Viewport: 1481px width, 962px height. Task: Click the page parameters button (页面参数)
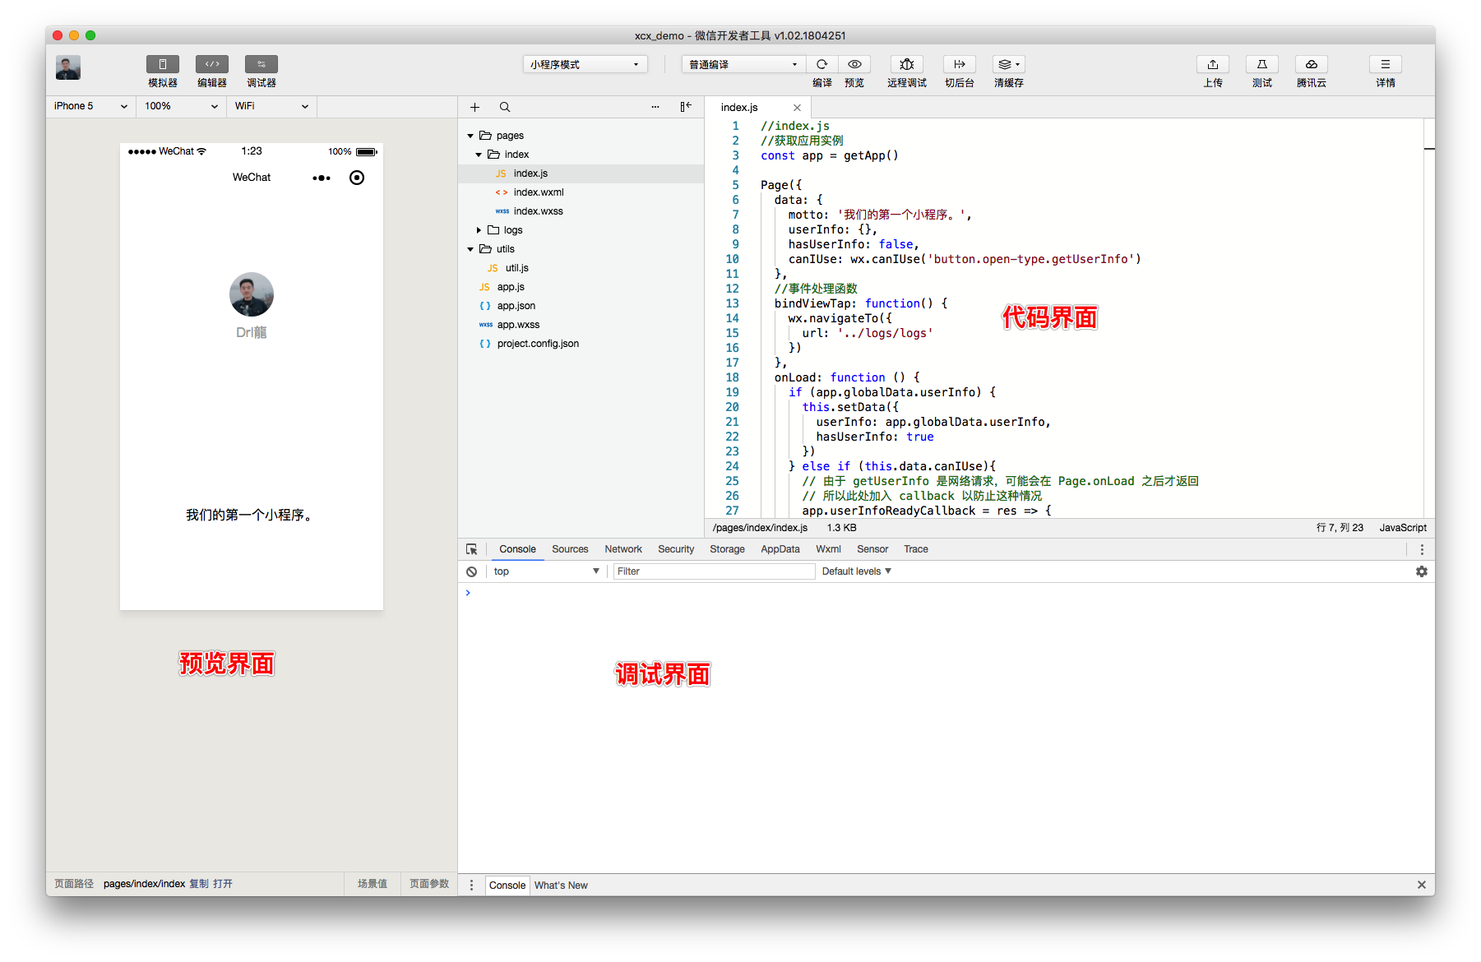429,884
